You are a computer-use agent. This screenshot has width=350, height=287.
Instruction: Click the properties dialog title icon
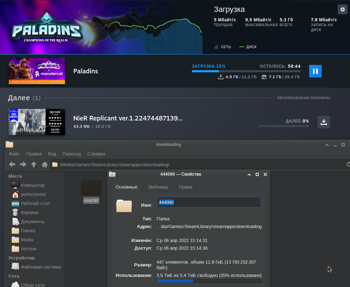[112, 174]
